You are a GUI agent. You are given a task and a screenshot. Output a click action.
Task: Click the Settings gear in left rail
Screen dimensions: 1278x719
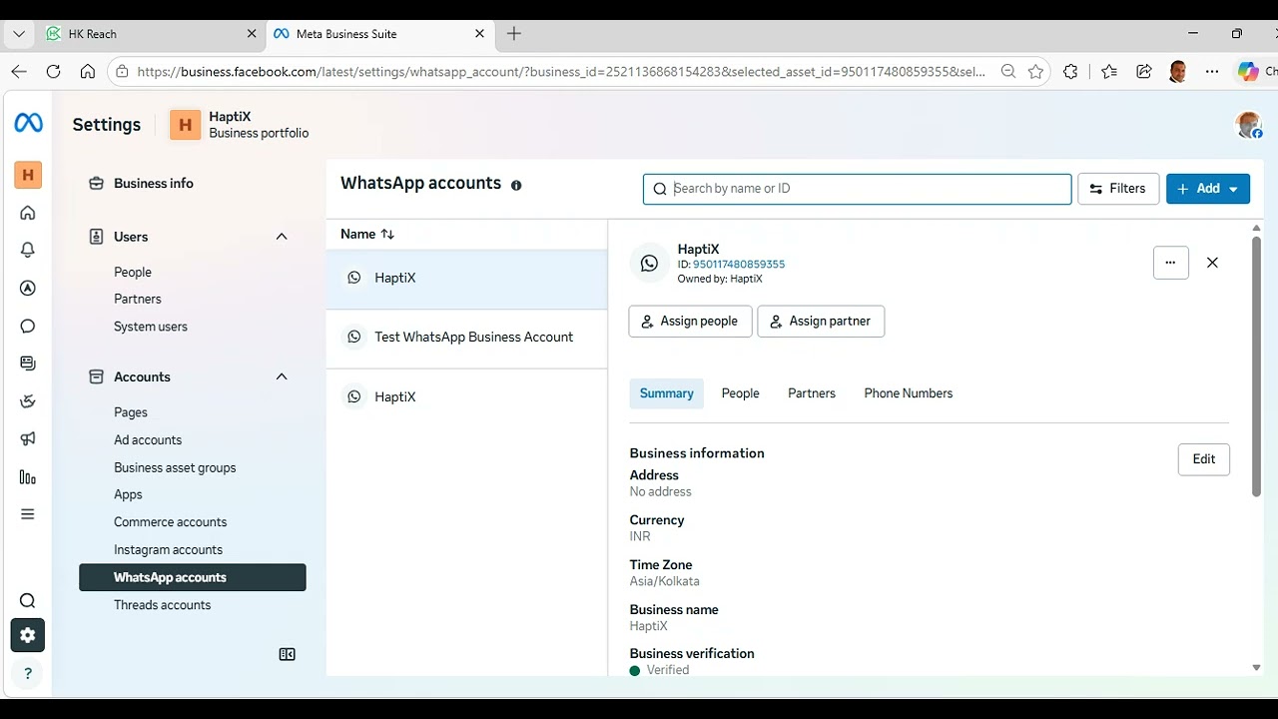pos(28,635)
